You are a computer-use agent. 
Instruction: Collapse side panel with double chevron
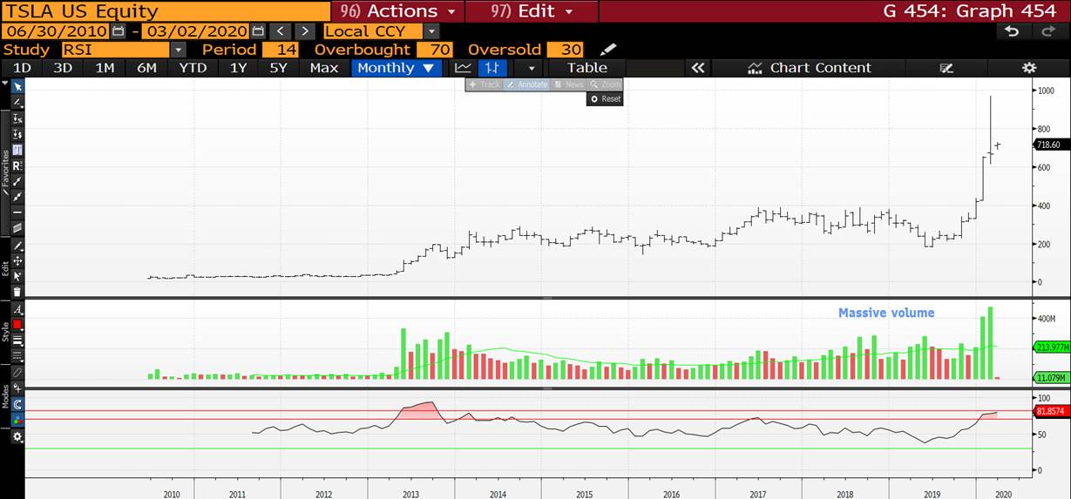tap(697, 68)
